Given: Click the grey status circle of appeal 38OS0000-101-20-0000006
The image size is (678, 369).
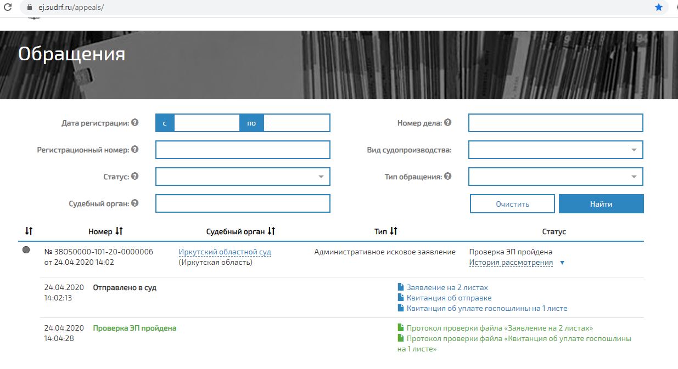Looking at the screenshot, I should (26, 250).
